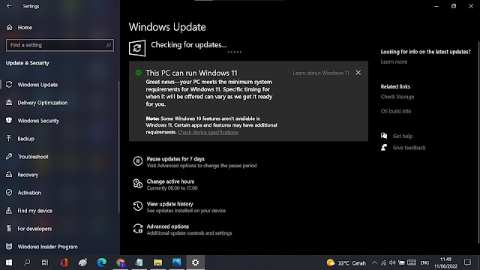
Task: Click the Settings gear in the taskbar
Action: [x=195, y=262]
